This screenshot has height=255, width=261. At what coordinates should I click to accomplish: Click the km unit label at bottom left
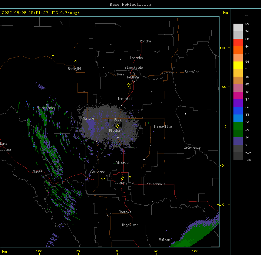pyautogui.click(x=5, y=252)
